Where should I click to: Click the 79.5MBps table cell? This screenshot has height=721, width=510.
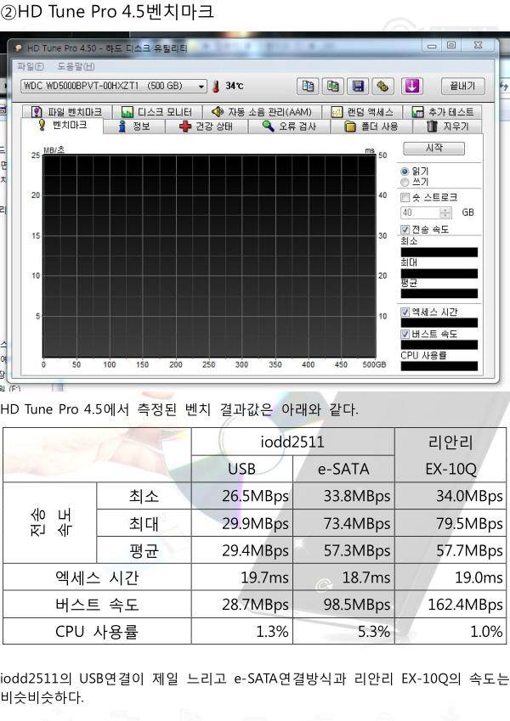point(450,523)
